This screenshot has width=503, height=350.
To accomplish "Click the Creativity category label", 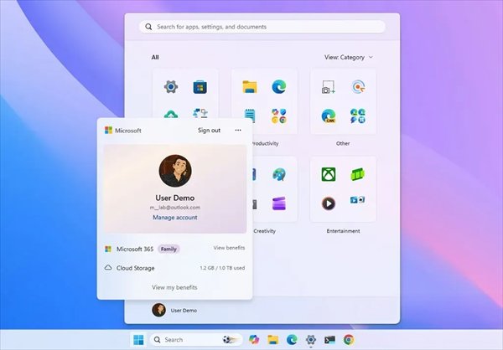I will (x=264, y=231).
